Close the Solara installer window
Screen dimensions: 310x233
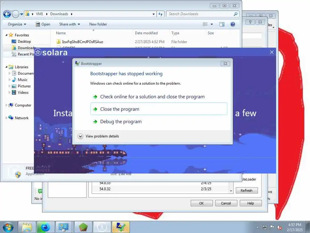pos(272,52)
